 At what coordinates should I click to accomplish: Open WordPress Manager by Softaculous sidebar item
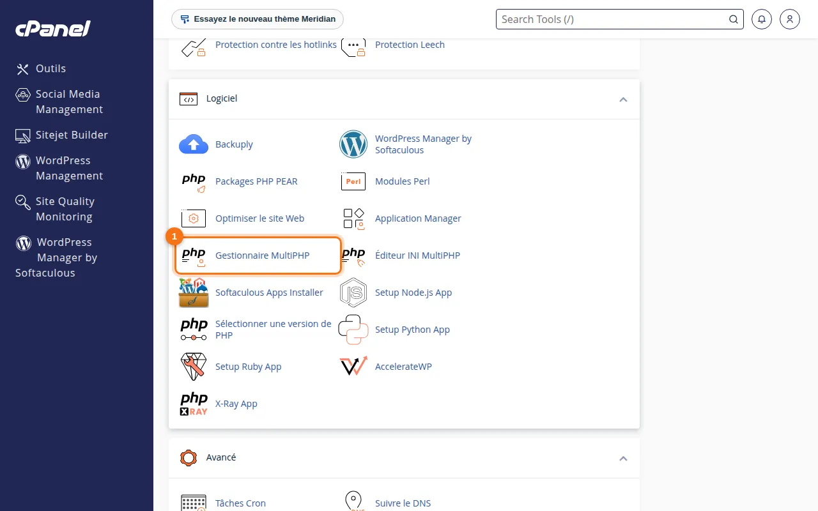(x=56, y=257)
